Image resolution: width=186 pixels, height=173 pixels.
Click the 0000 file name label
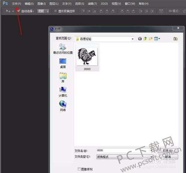87,69
